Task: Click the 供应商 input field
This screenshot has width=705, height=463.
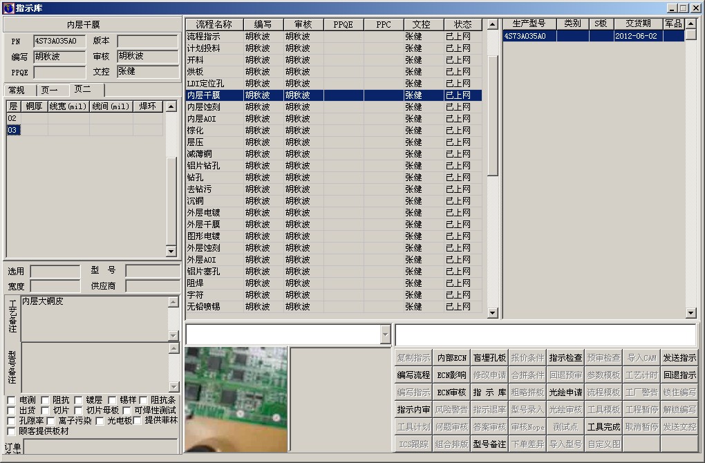Action: pos(153,286)
